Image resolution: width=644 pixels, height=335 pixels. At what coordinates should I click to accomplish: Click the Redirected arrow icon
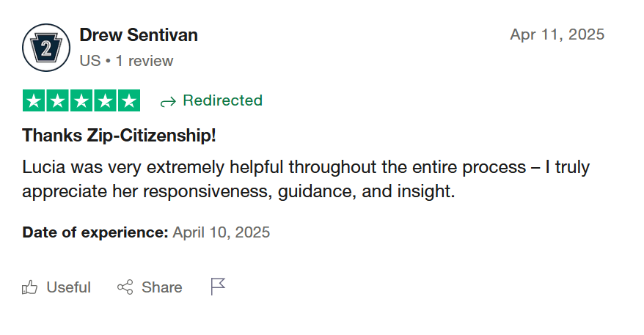(168, 101)
